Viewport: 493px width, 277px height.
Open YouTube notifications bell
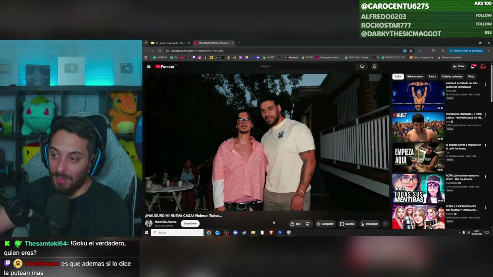pyautogui.click(x=473, y=67)
